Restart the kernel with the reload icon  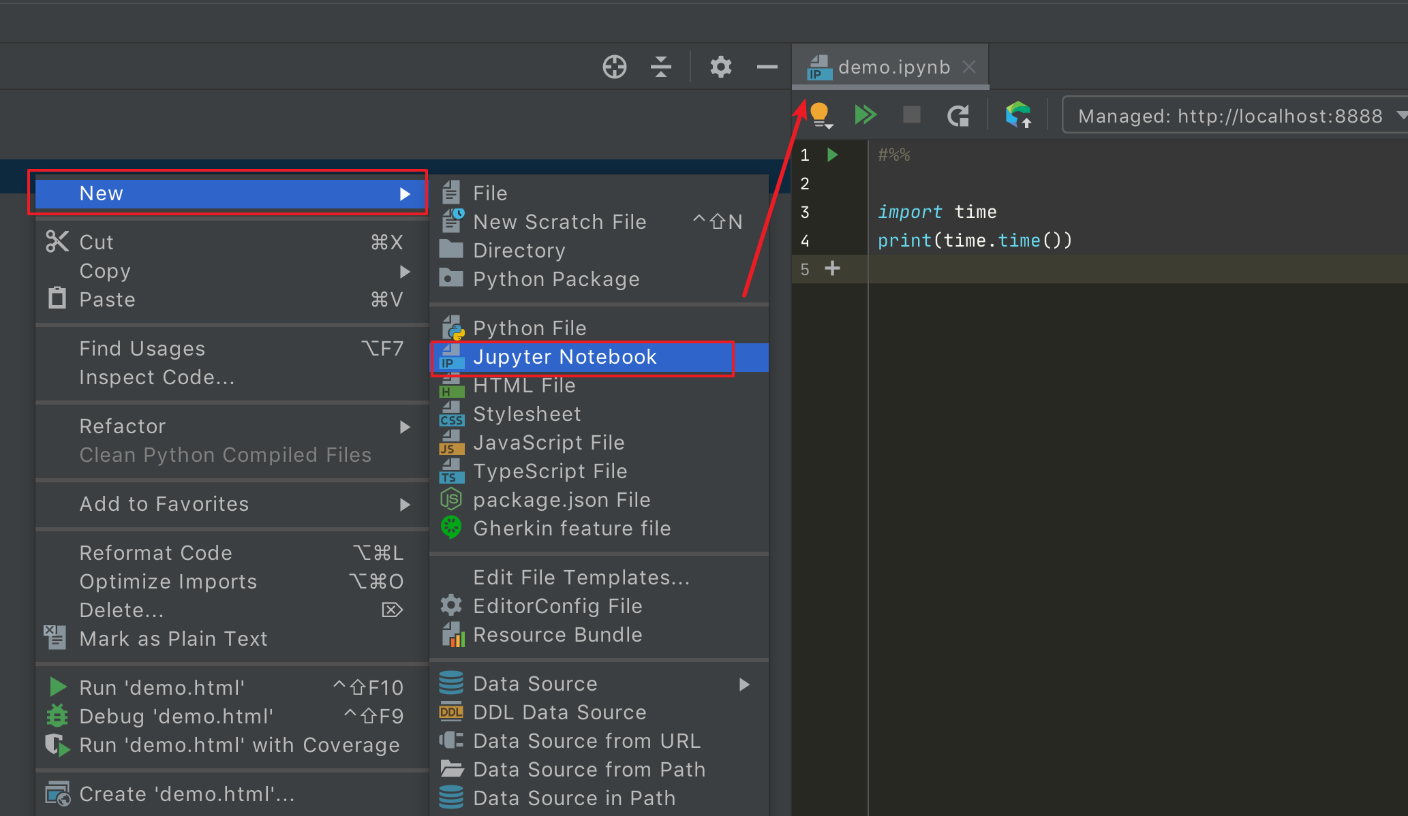[x=958, y=116]
